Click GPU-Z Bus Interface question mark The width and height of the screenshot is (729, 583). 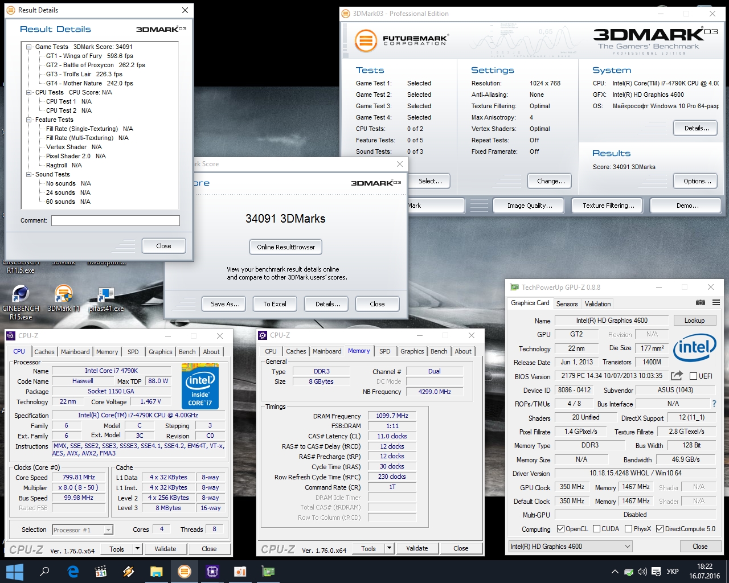[714, 404]
